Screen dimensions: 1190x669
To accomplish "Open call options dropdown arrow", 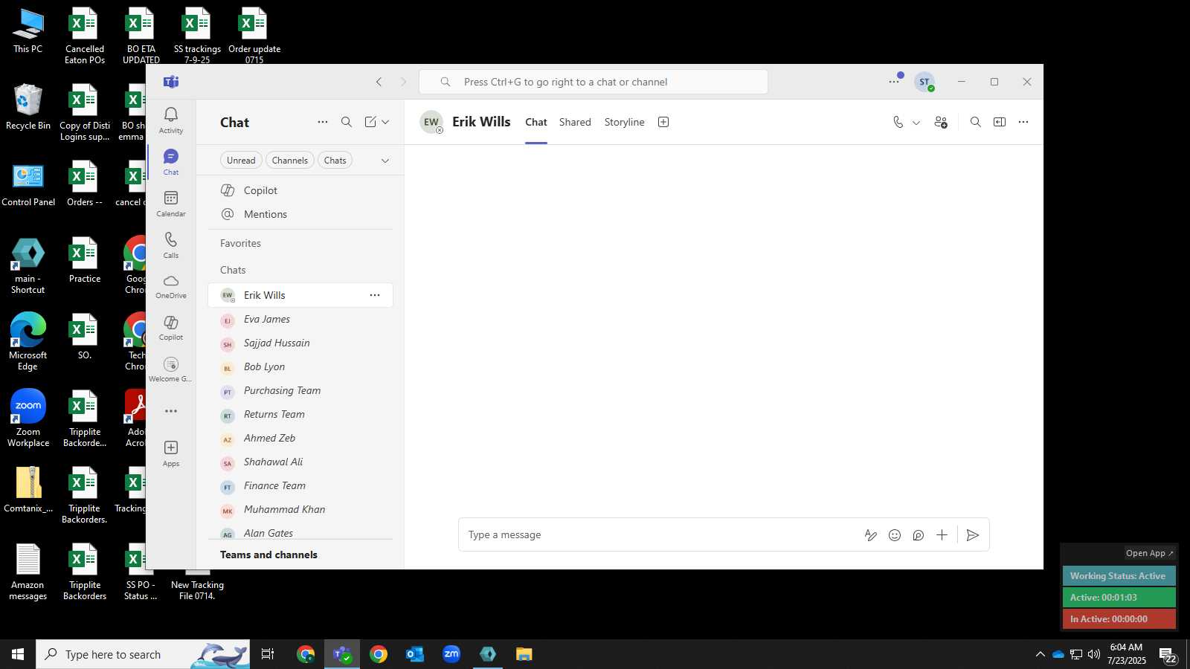I will click(x=916, y=123).
